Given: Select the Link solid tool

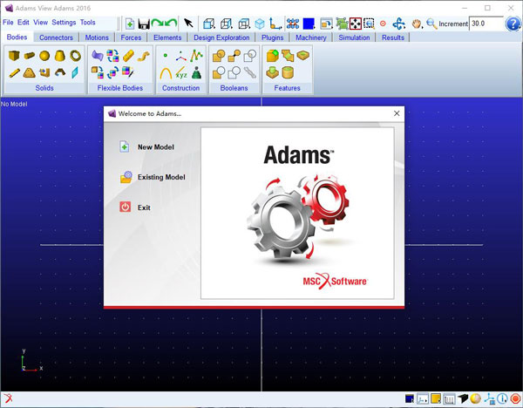Looking at the screenshot, I should click(x=14, y=72).
